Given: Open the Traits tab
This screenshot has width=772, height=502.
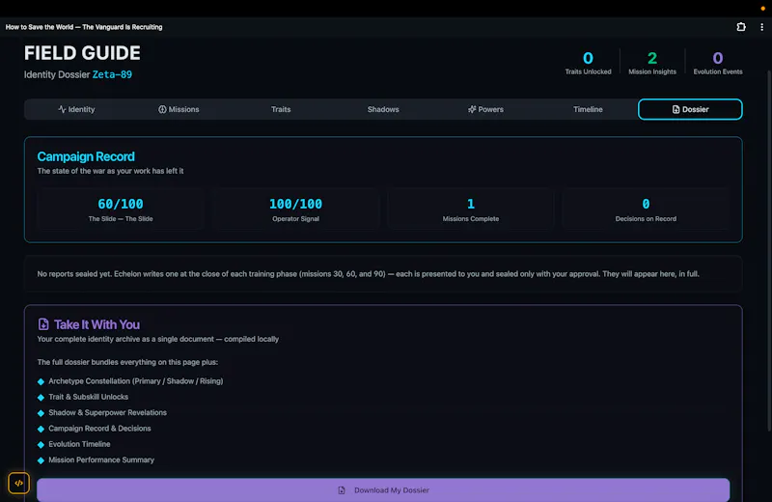Looking at the screenshot, I should (281, 109).
